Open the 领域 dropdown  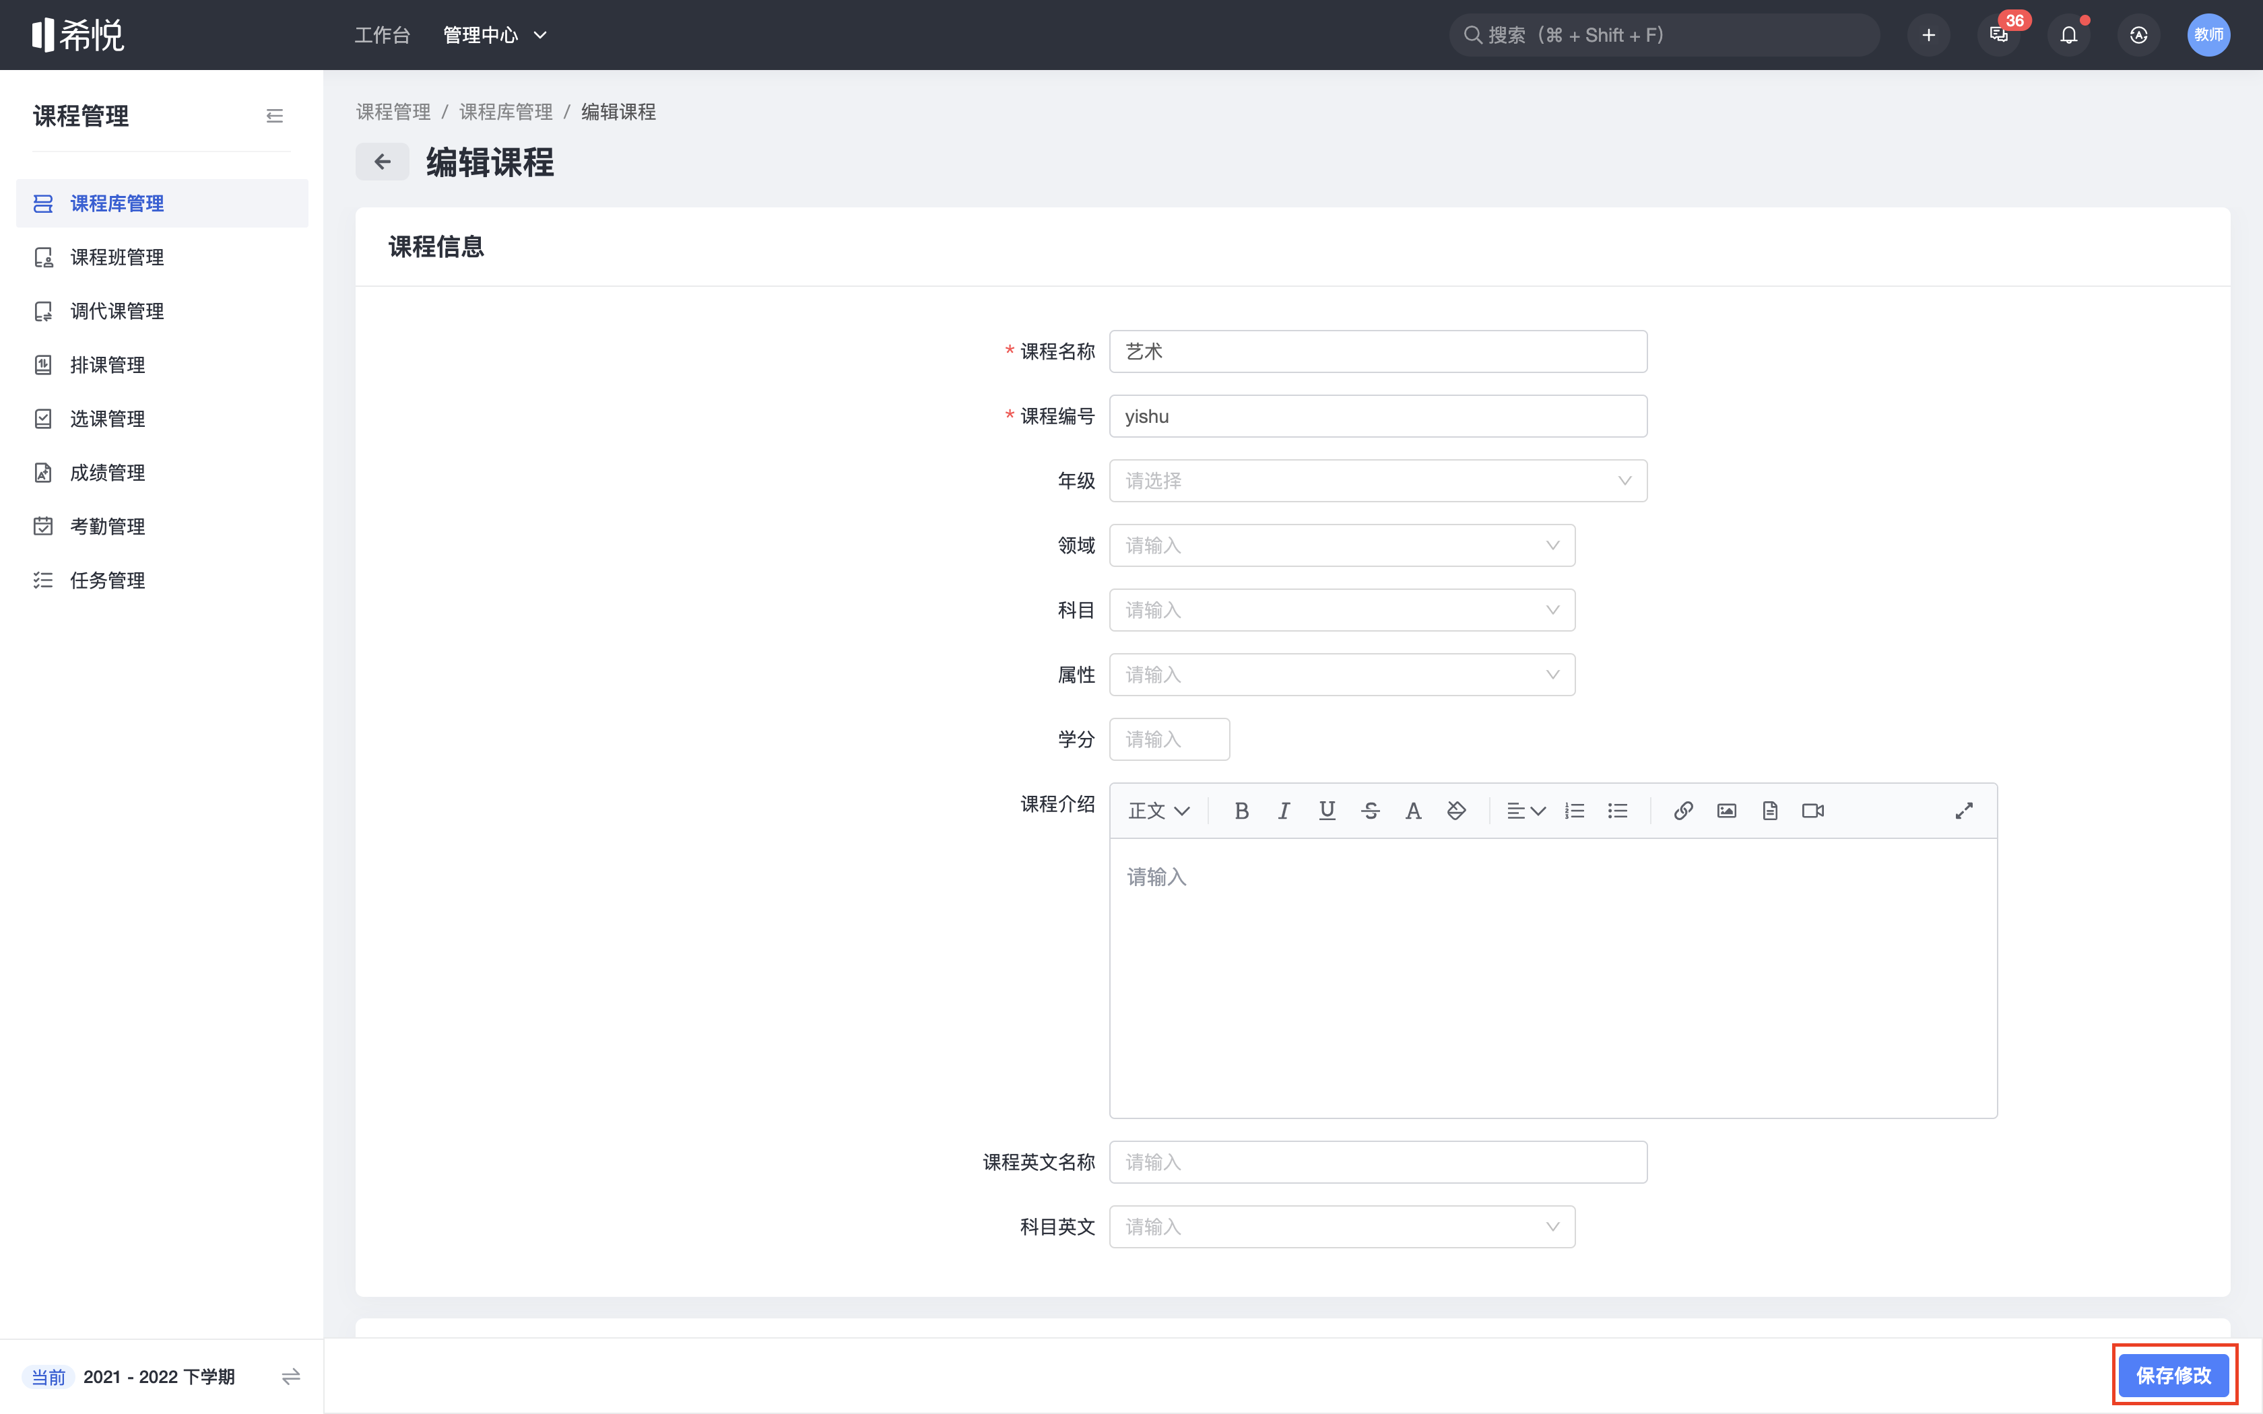click(x=1342, y=545)
